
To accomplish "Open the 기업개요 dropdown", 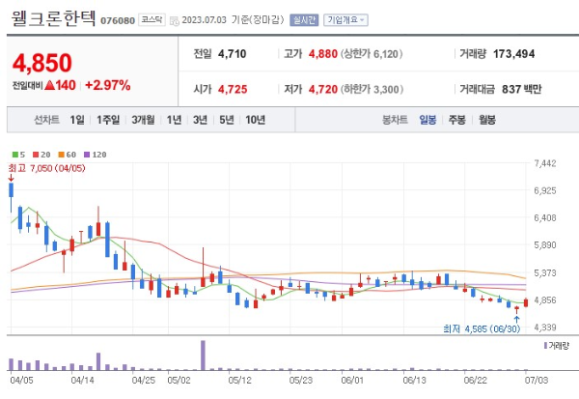I will (x=345, y=20).
